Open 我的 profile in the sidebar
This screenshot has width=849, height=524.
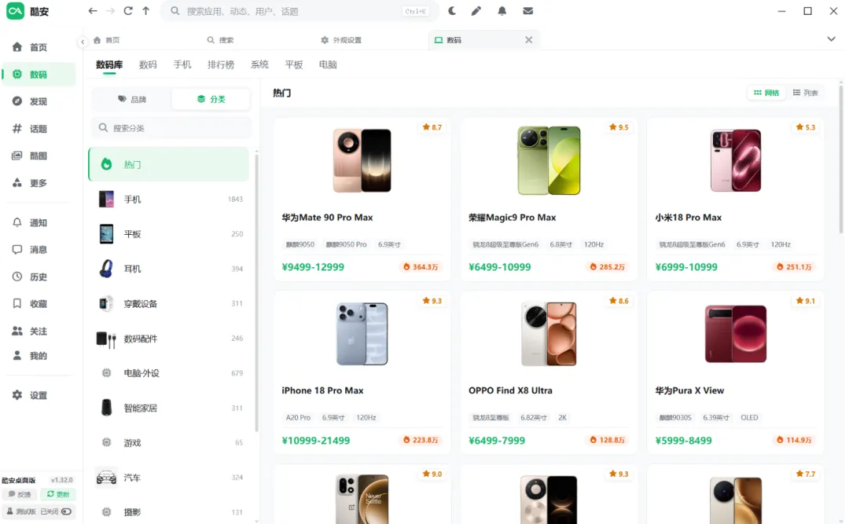click(39, 356)
